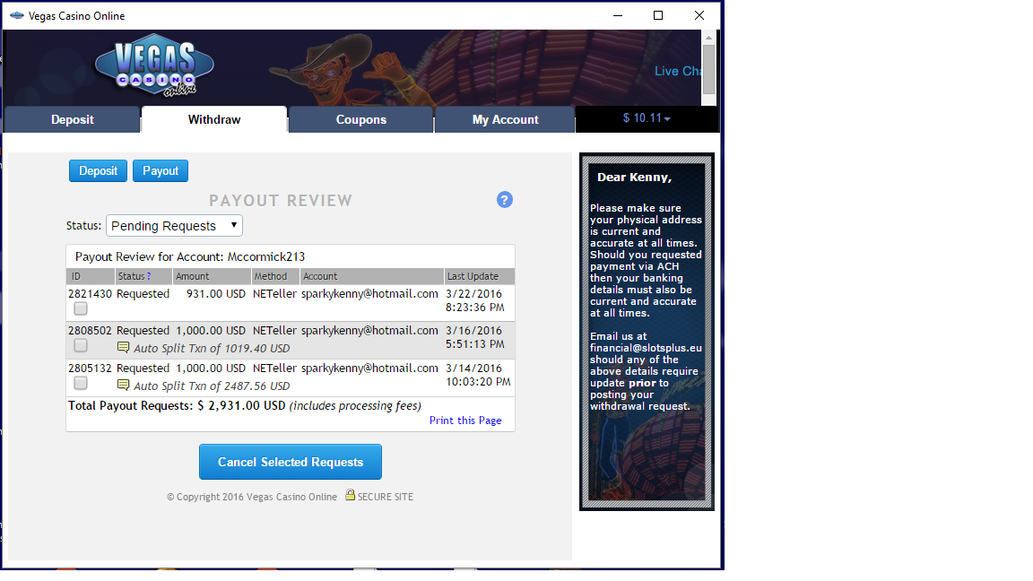1033x581 pixels.
Task: Expand the $ 10.11 balance dropdown
Action: coord(647,118)
